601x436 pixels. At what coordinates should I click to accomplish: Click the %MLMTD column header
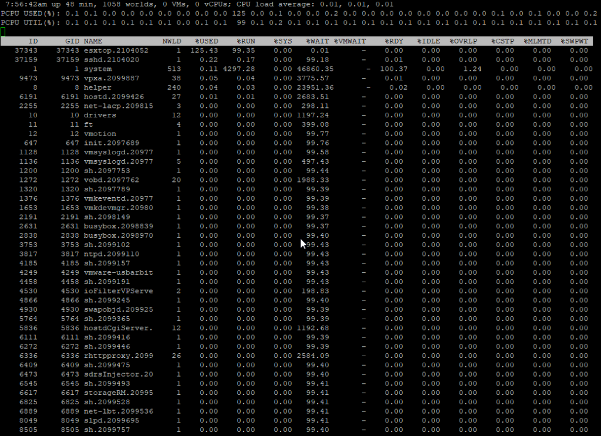(x=538, y=41)
